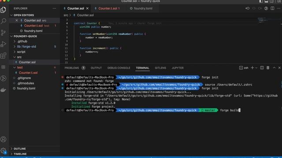Image resolution: width=282 pixels, height=158 pixels.
Task: Select foundry.toml in Open Editors
Action: (x=33, y=31)
